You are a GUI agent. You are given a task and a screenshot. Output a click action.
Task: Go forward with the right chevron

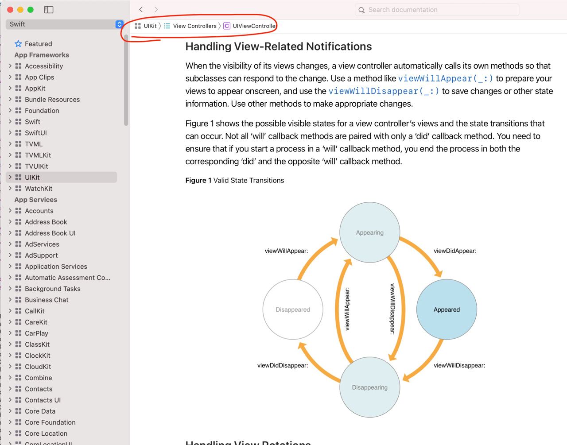[x=156, y=9]
